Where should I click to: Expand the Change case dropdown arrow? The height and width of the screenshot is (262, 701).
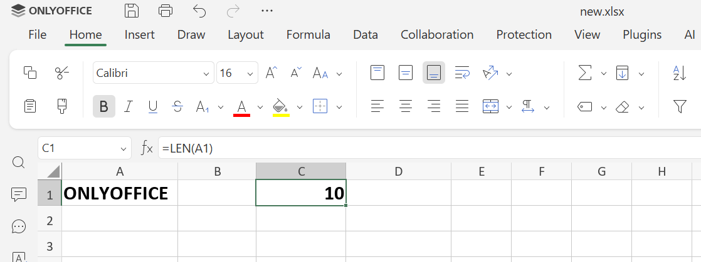tap(339, 74)
